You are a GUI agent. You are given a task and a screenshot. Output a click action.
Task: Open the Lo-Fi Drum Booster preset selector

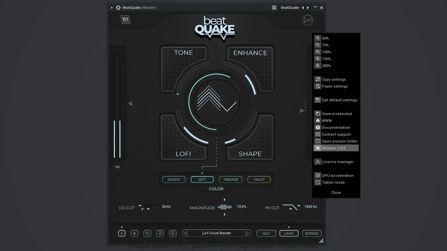216,233
